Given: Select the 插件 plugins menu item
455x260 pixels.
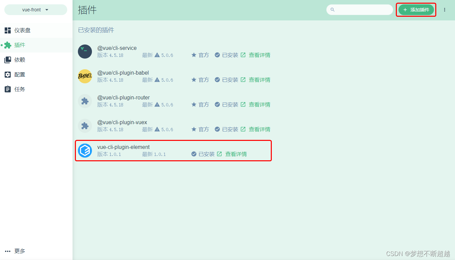Looking at the screenshot, I should click(x=36, y=45).
